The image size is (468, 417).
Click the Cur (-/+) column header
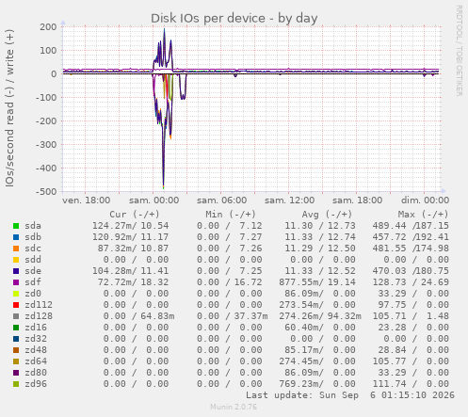[x=135, y=215]
